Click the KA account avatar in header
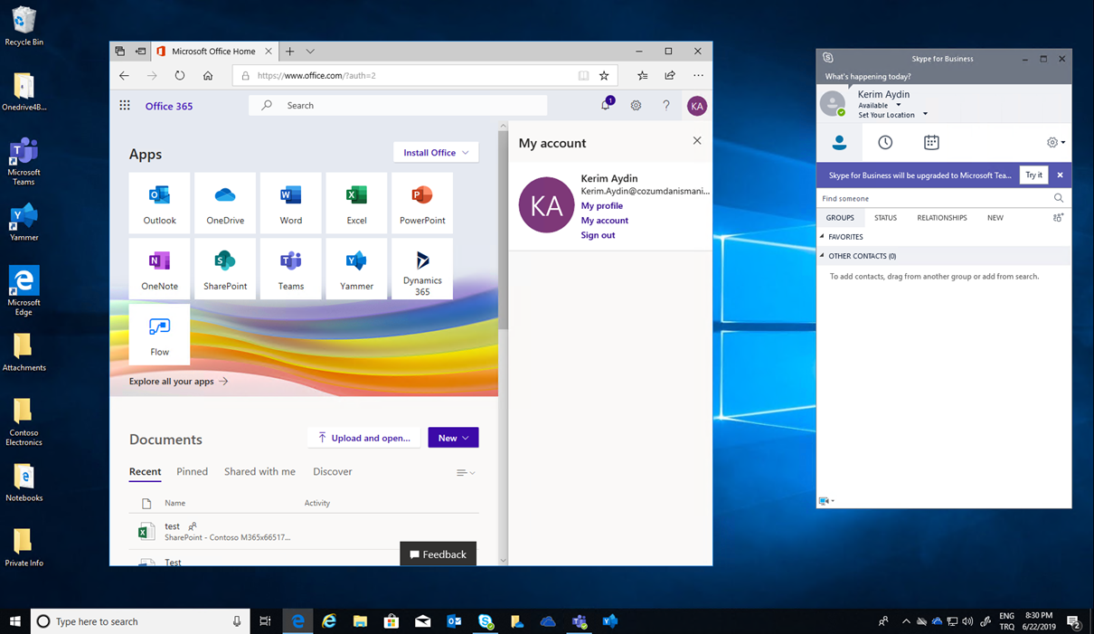The width and height of the screenshot is (1094, 634). click(697, 106)
